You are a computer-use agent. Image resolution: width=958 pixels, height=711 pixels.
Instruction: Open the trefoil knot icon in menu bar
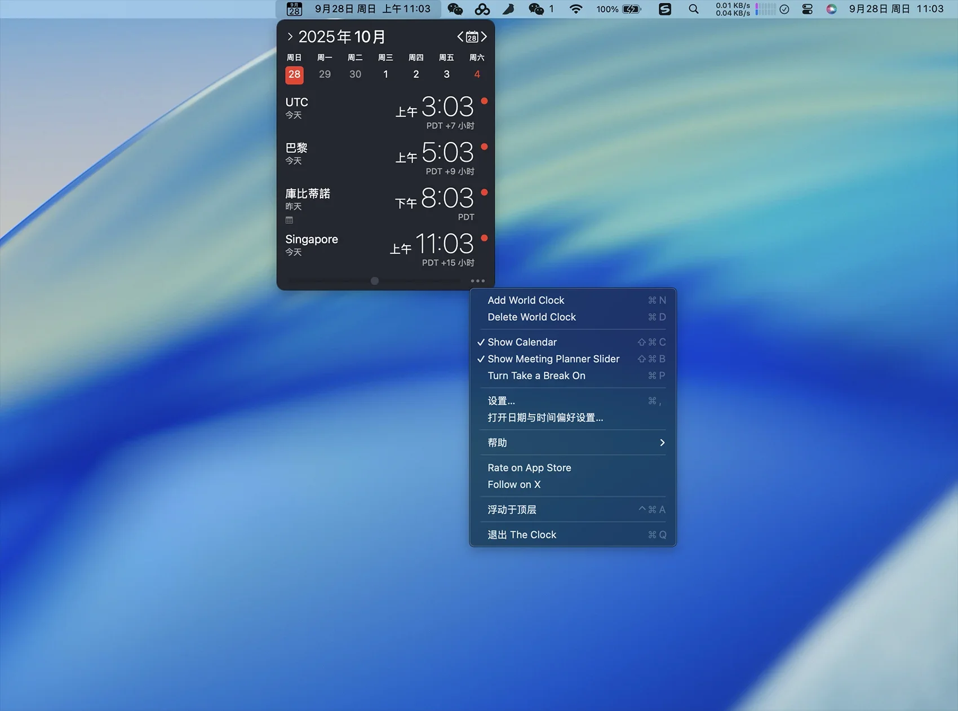pyautogui.click(x=482, y=9)
